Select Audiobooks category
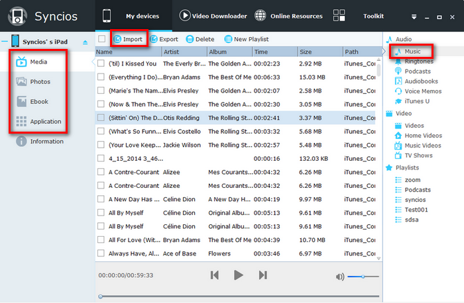 [x=416, y=81]
